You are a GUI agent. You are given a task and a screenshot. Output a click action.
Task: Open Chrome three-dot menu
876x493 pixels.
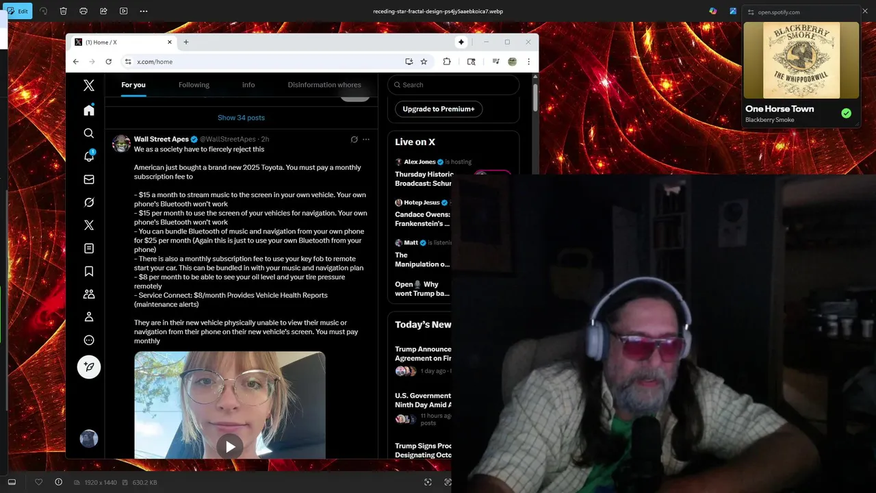528,62
